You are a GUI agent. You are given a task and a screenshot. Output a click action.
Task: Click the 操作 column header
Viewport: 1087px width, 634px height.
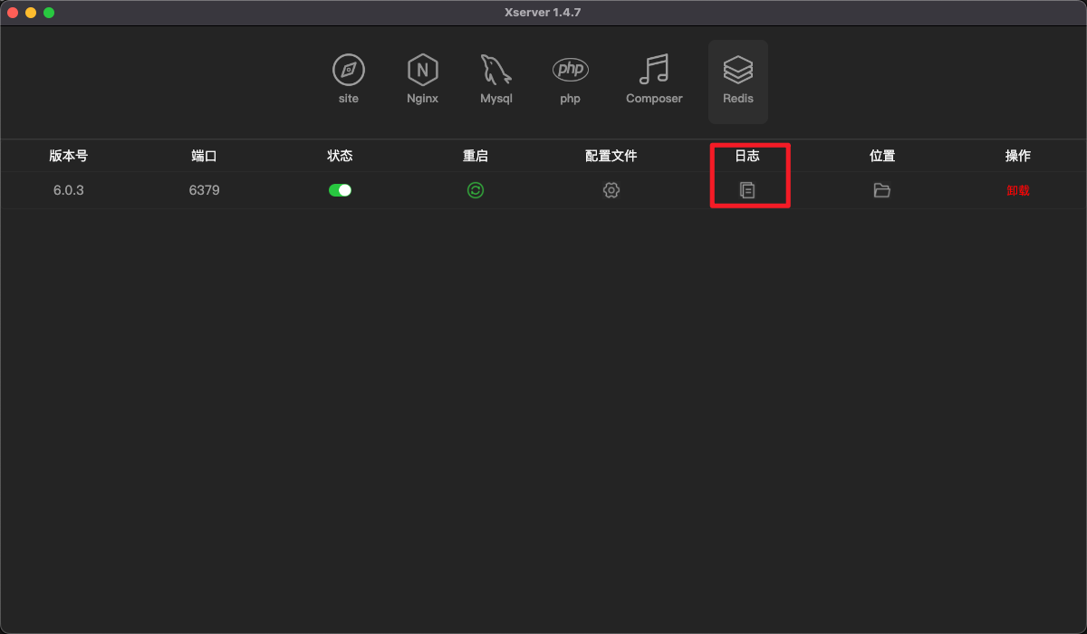(1018, 156)
